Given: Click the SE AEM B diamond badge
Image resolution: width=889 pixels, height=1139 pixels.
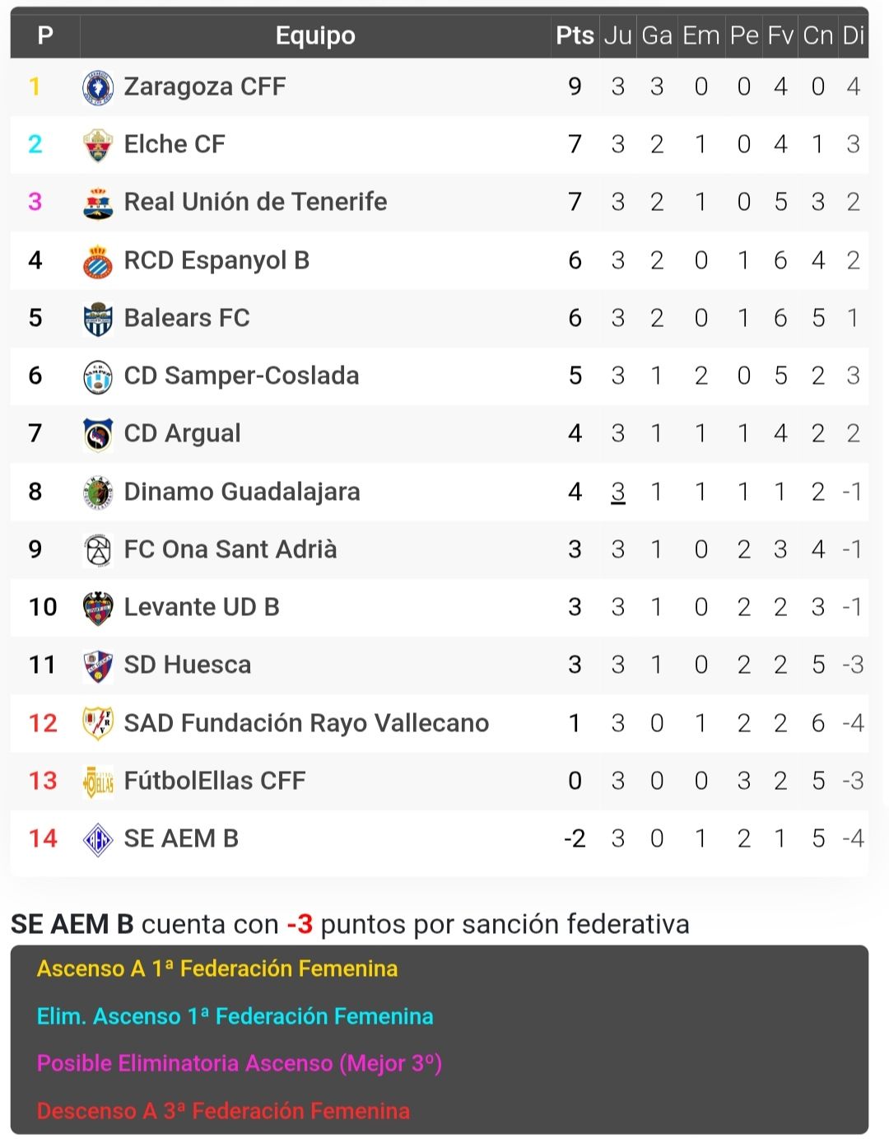Looking at the screenshot, I should [98, 839].
